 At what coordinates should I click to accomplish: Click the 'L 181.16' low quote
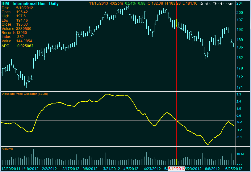[x=190, y=3]
